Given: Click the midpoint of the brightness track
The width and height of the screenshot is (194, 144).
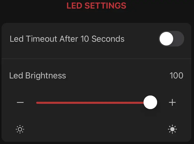Looking at the screenshot, I should pyautogui.click(x=93, y=103).
